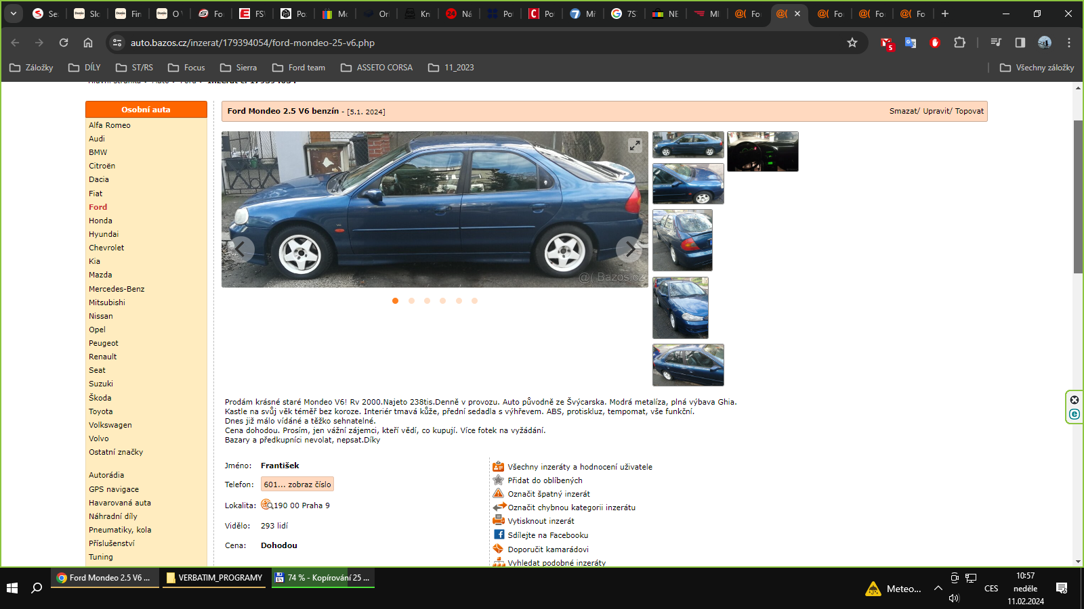Click Označit chybnou kategorii inzerátu
This screenshot has height=609, width=1084.
572,507
